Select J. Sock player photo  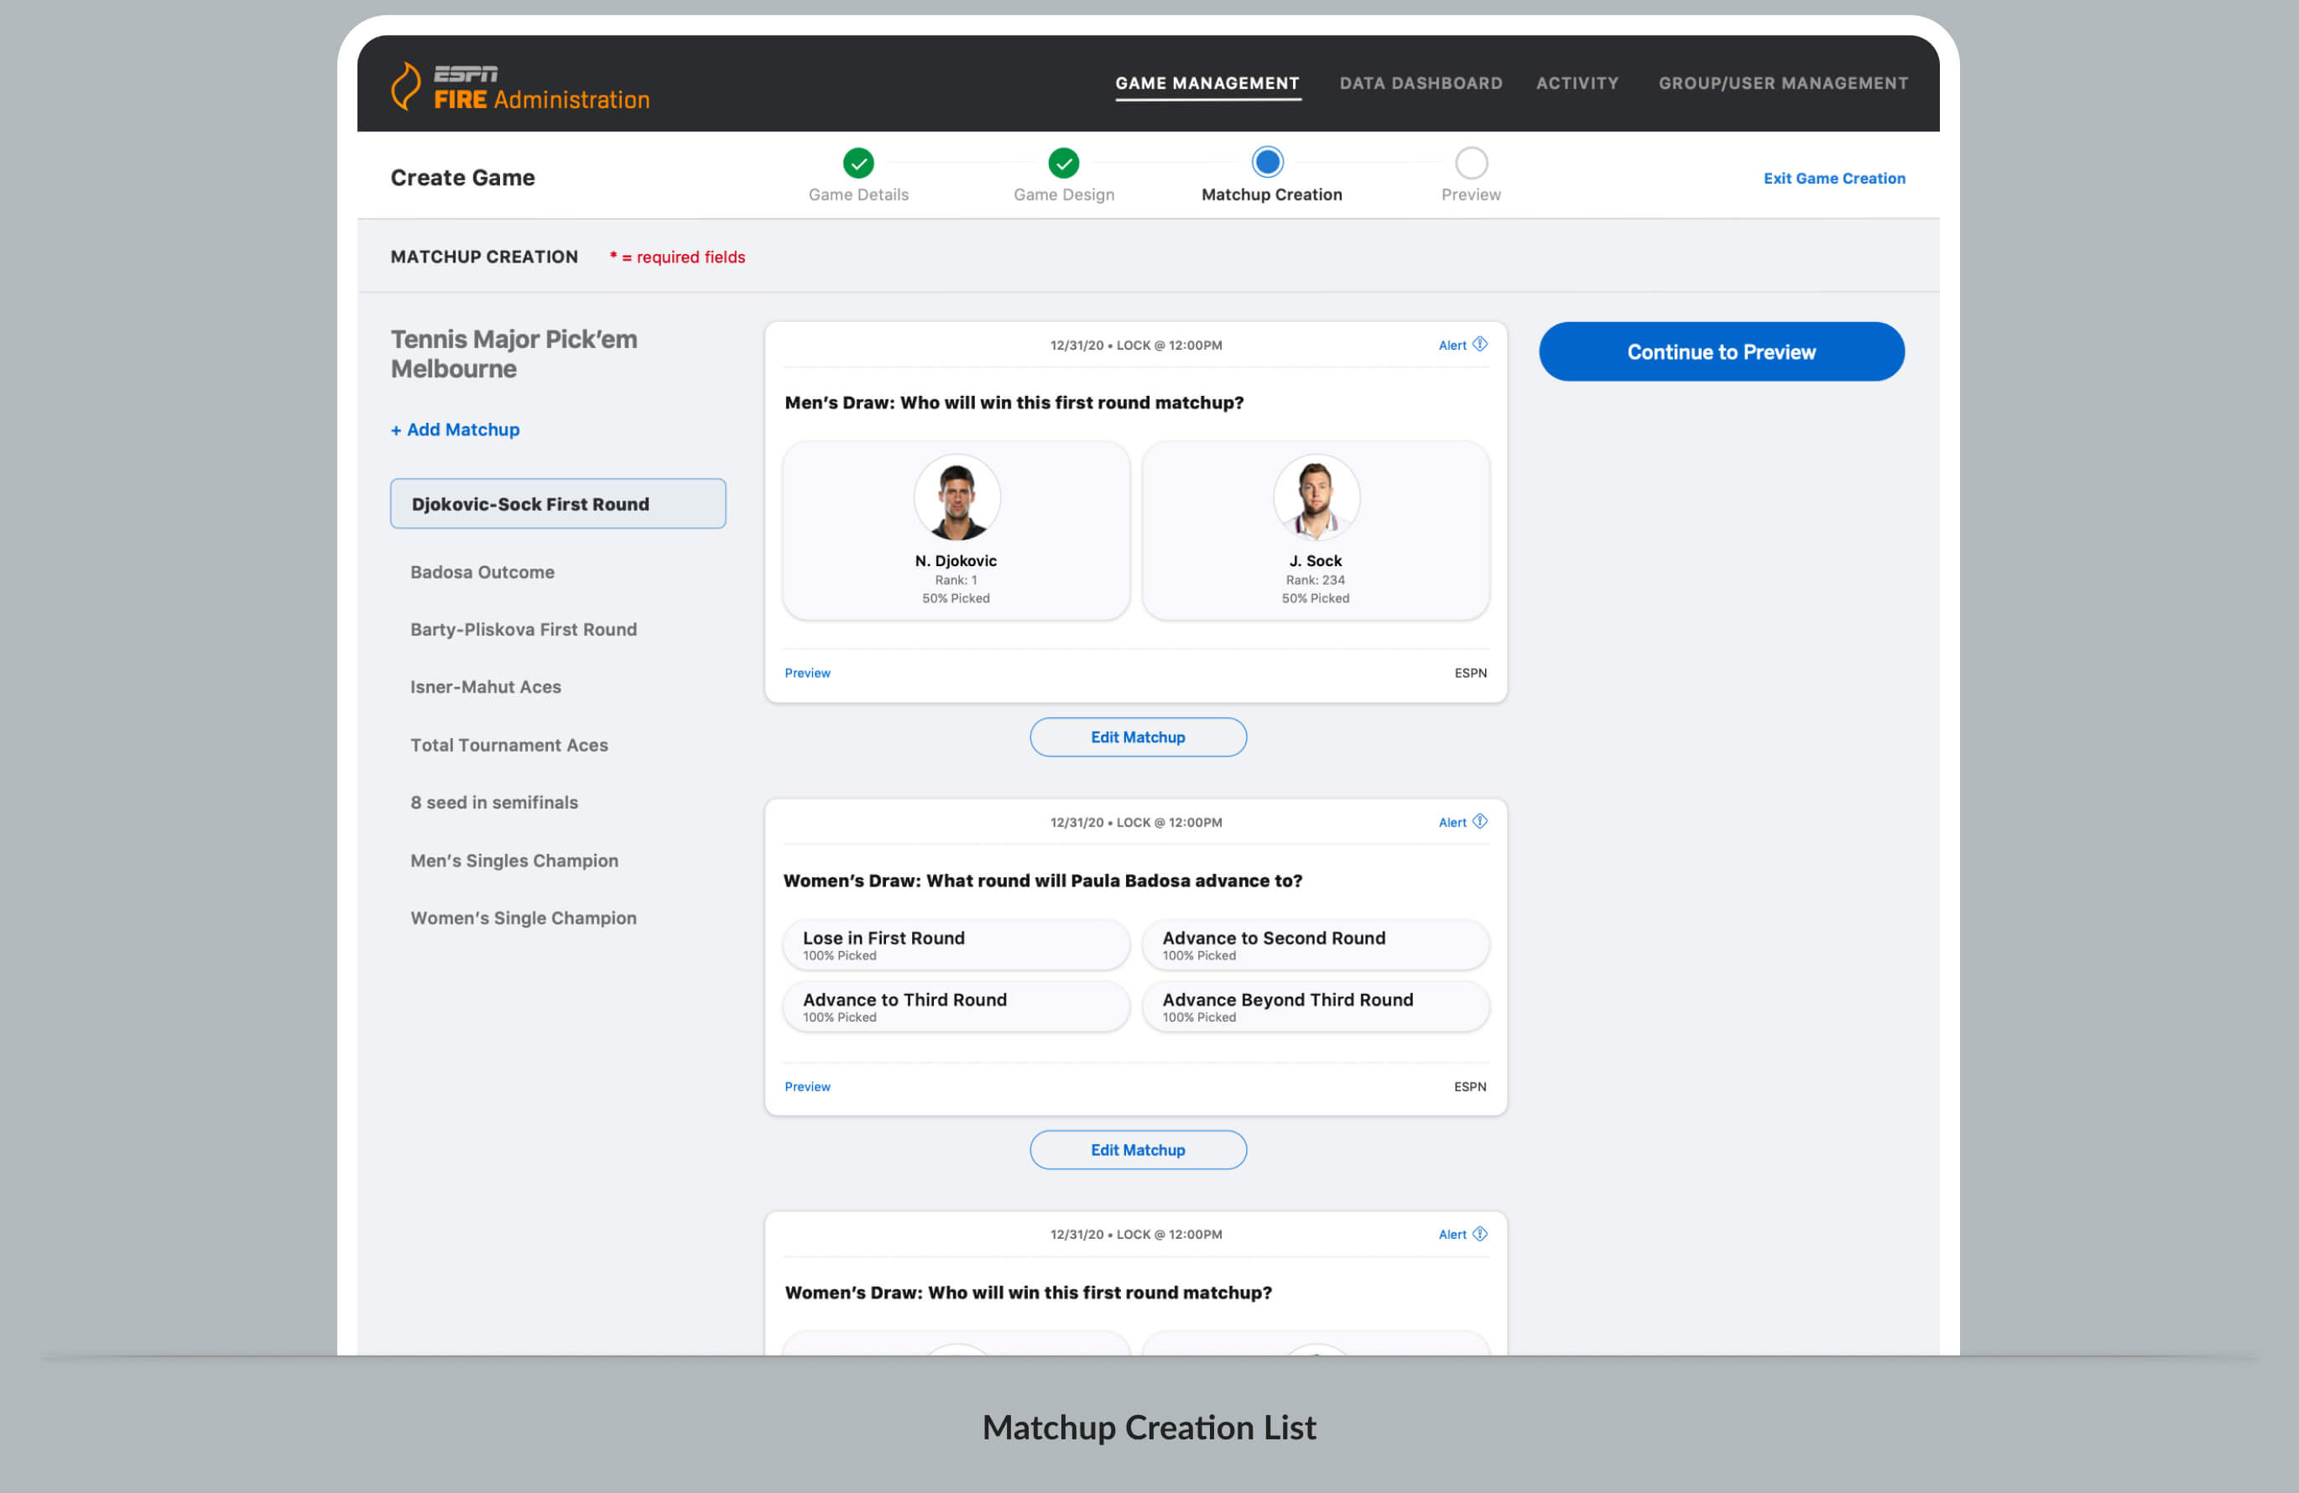click(x=1316, y=498)
